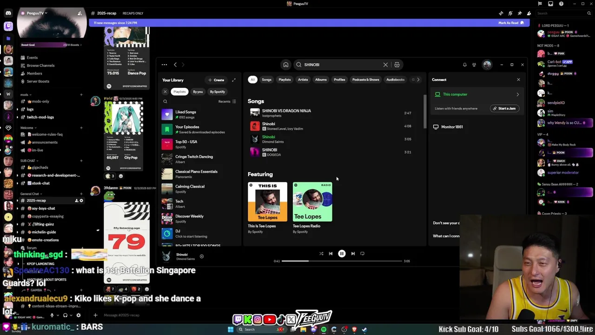Select the Songs search filter
Viewport: 595px width, 335px height.
click(x=266, y=80)
